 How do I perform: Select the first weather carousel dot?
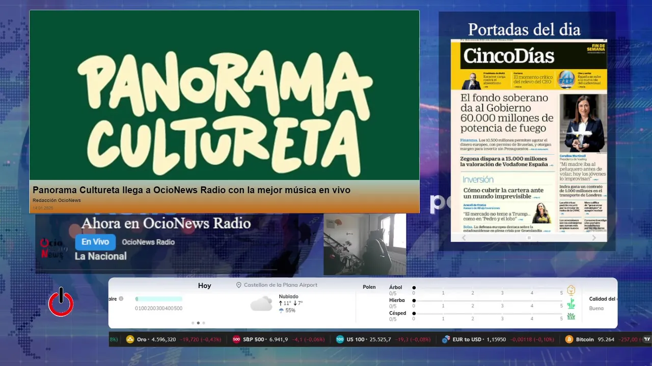[x=193, y=323]
